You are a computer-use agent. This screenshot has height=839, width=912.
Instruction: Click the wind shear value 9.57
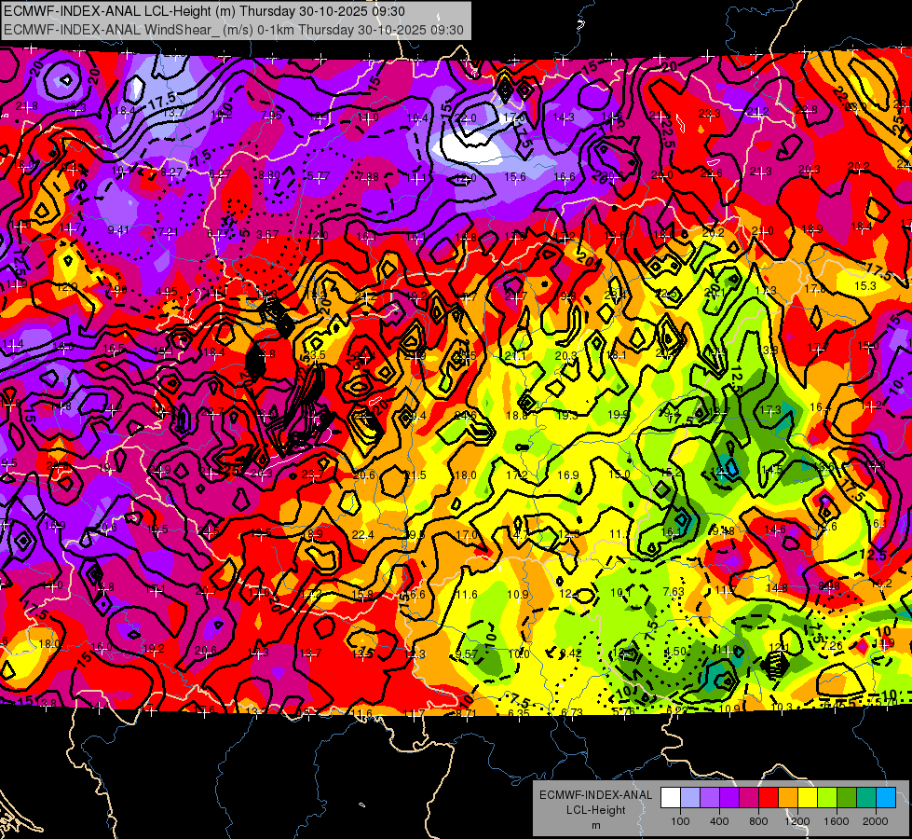tap(467, 653)
